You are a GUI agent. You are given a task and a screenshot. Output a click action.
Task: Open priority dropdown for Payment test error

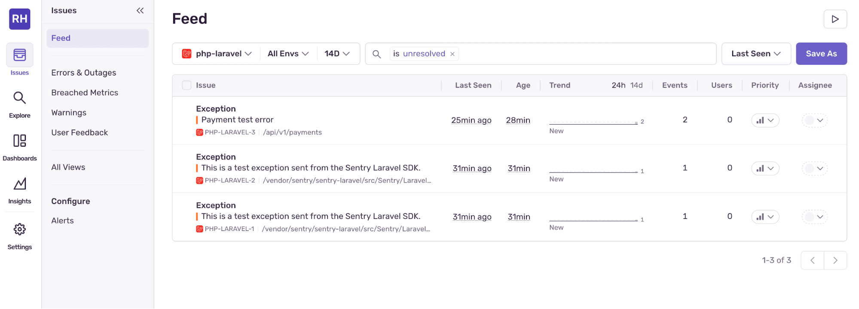[x=765, y=120]
